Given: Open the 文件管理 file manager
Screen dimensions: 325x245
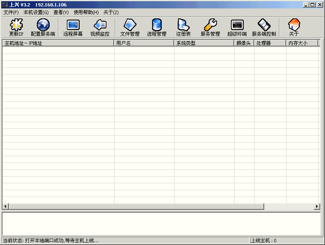Looking at the screenshot, I should point(130,27).
